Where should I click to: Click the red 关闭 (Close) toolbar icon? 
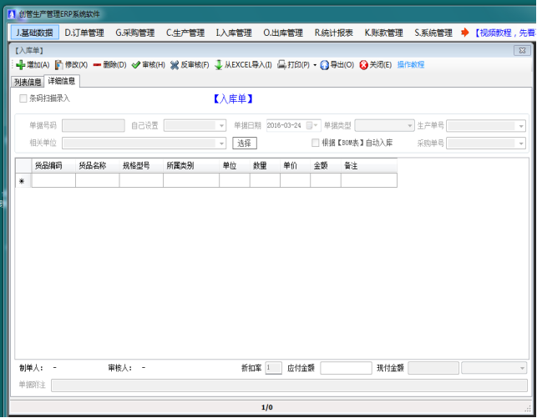(x=363, y=65)
